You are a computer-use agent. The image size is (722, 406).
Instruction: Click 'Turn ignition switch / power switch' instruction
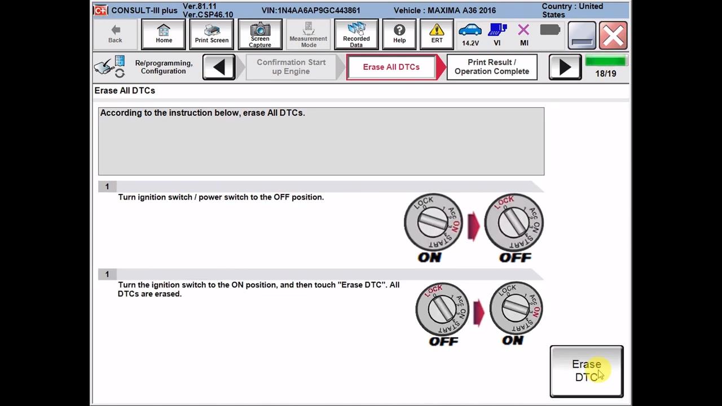click(221, 197)
